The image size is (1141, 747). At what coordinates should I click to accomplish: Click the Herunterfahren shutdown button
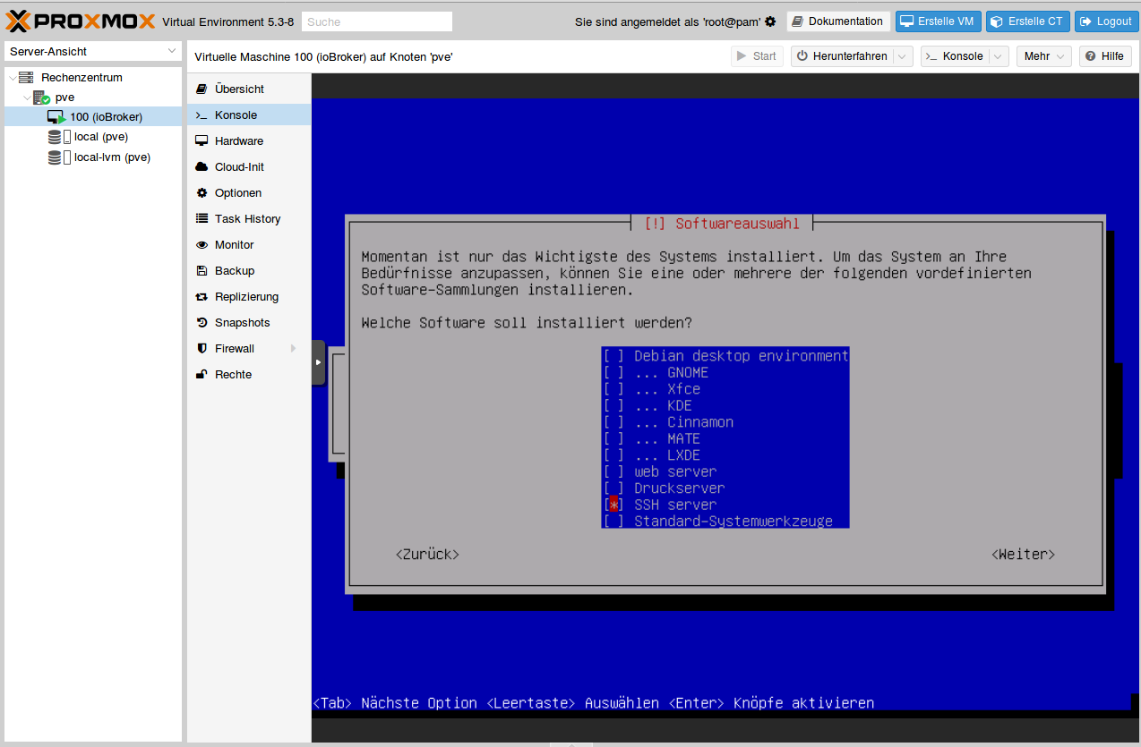(843, 56)
